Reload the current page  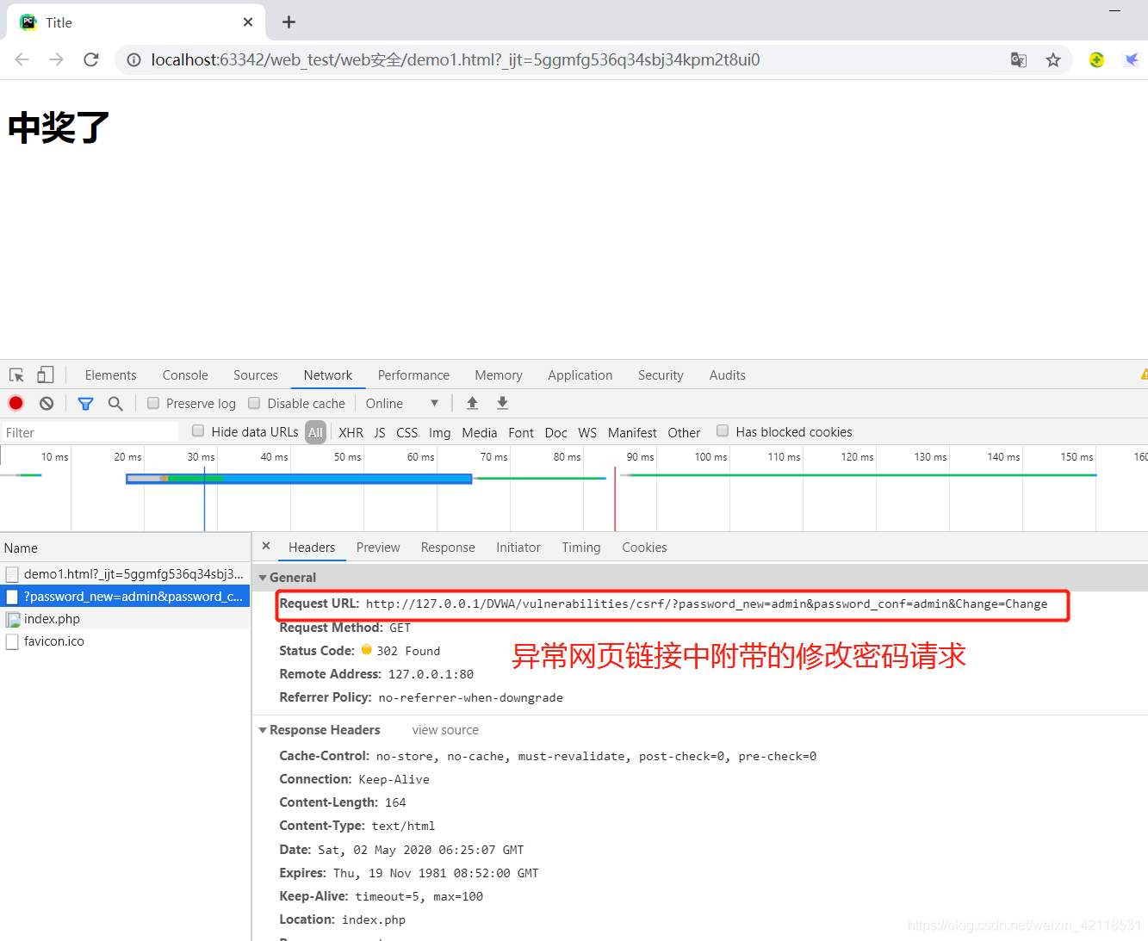[x=90, y=59]
